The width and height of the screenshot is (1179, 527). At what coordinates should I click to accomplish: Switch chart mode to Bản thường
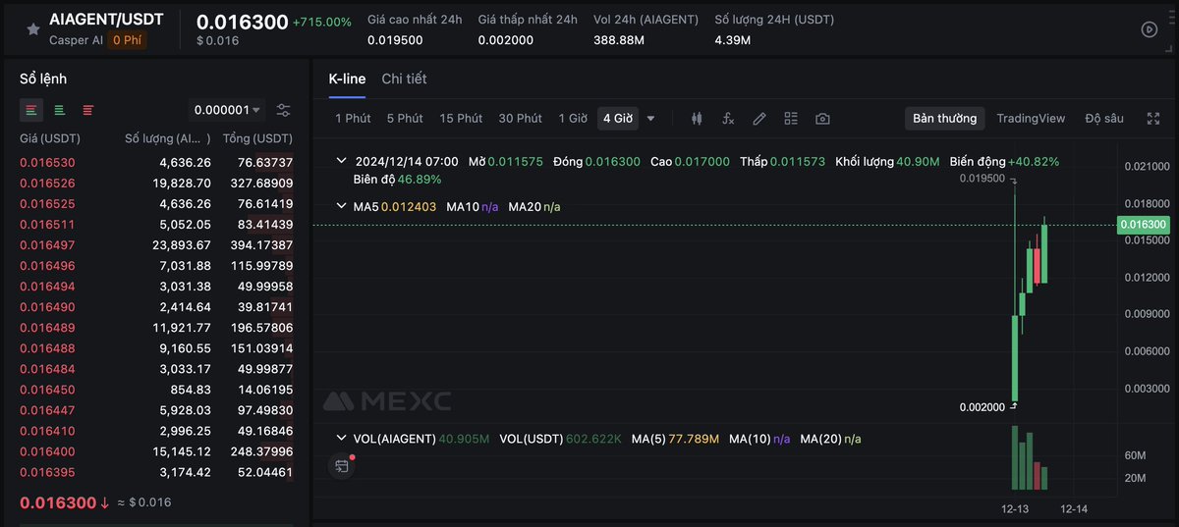click(x=944, y=119)
